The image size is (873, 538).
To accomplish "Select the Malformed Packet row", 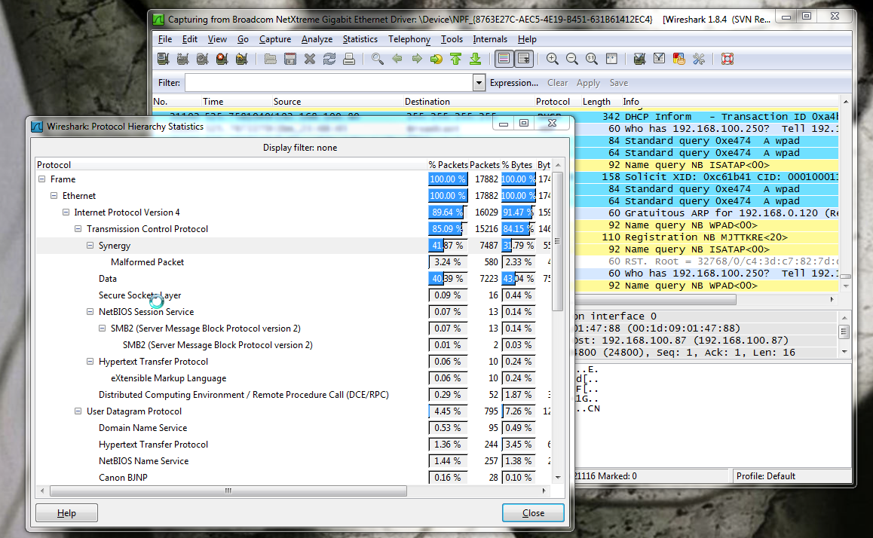I will point(294,262).
